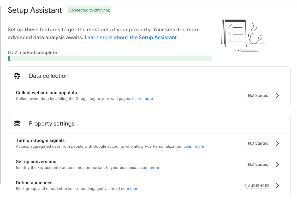Click the Connected to ZiftrShop badge
The image size is (297, 202).
click(90, 10)
